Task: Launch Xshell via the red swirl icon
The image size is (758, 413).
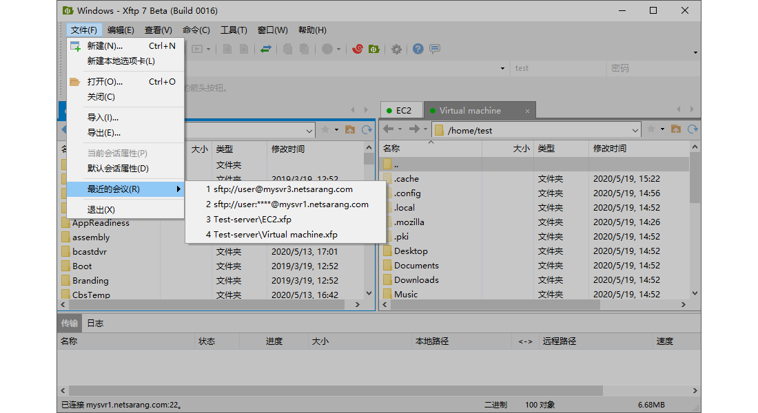Action: (x=358, y=49)
